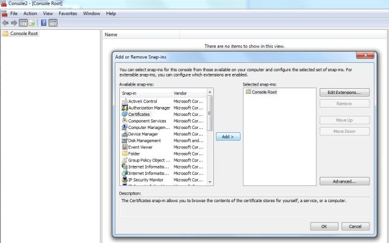Open the Help toolbar icon
Screen dimensions: 389x243
[43, 23]
